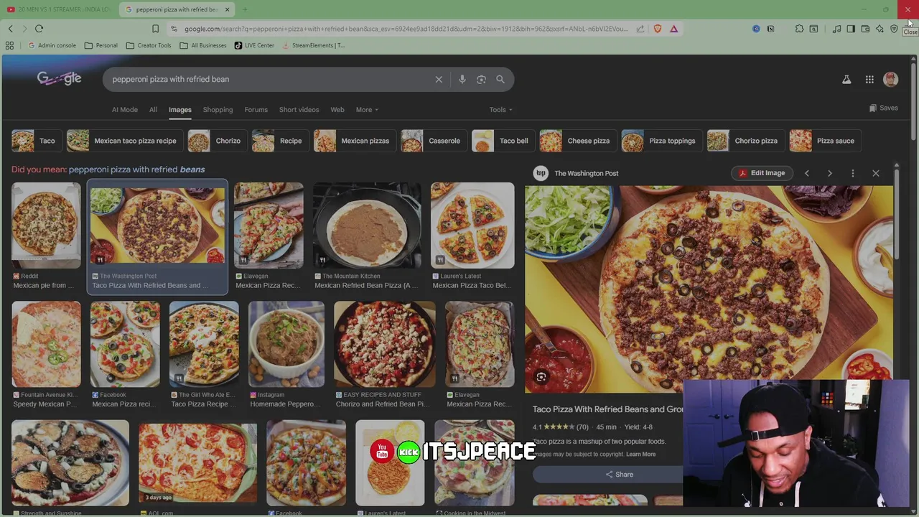
Task: Open the Forums tab
Action: [x=256, y=110]
